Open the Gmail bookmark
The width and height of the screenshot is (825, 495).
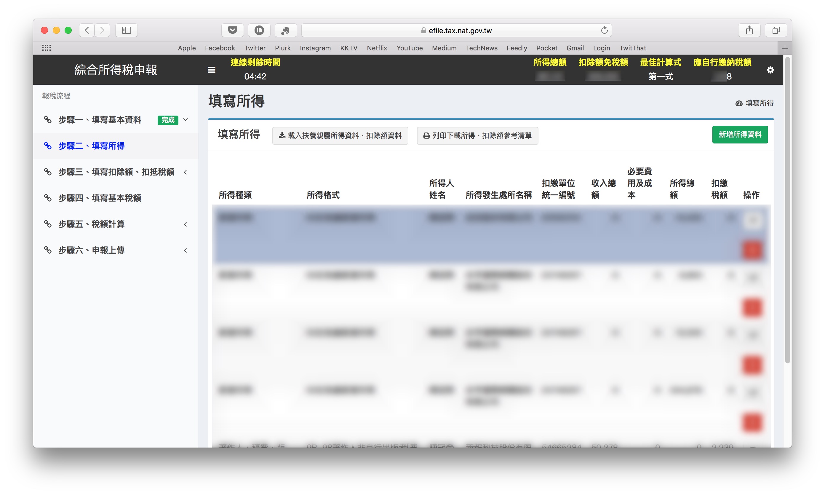(575, 48)
